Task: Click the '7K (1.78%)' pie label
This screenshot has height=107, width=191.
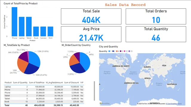Action: 21,50
